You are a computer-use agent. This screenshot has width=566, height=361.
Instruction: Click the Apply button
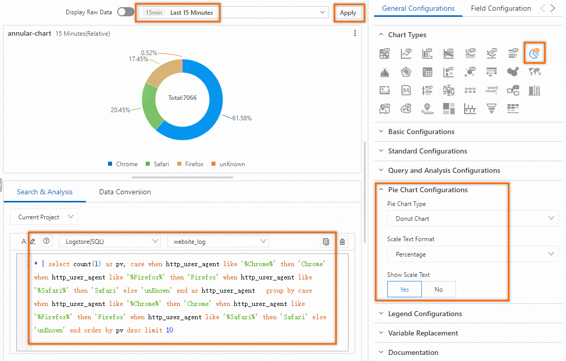pyautogui.click(x=348, y=13)
